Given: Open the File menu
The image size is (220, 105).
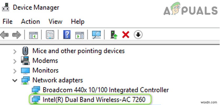Looking at the screenshot, I should pyautogui.click(x=7, y=21).
